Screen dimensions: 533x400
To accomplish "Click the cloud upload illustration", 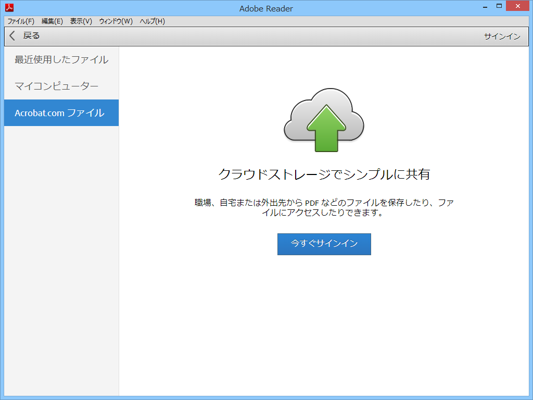I will point(324,119).
